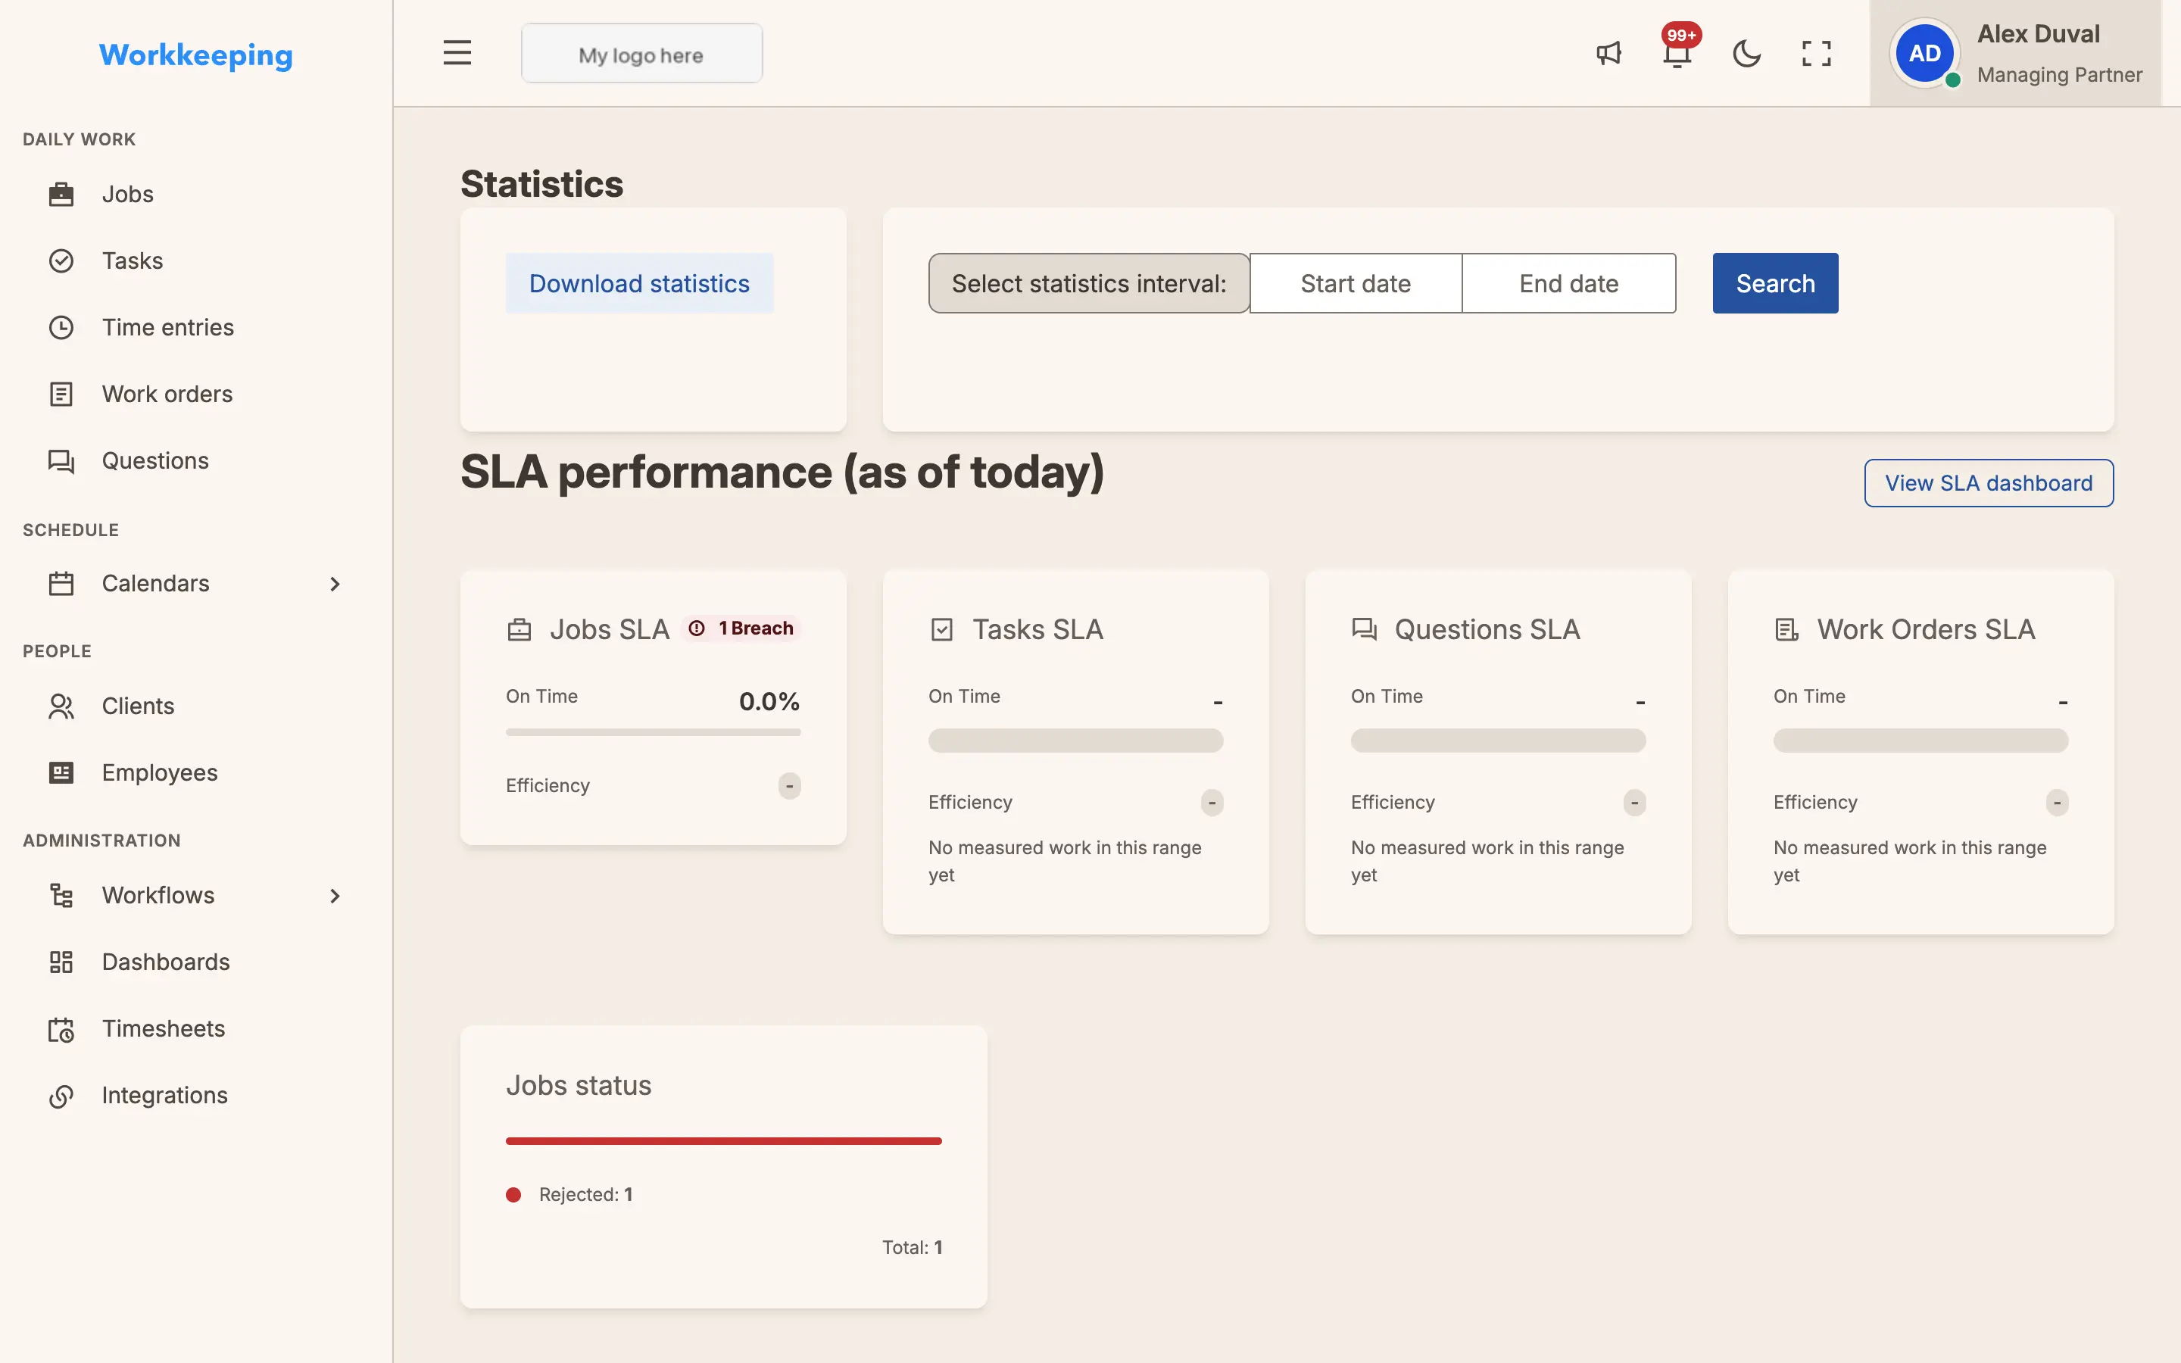The image size is (2181, 1363).
Task: Click the Employees badge icon
Action: [61, 772]
